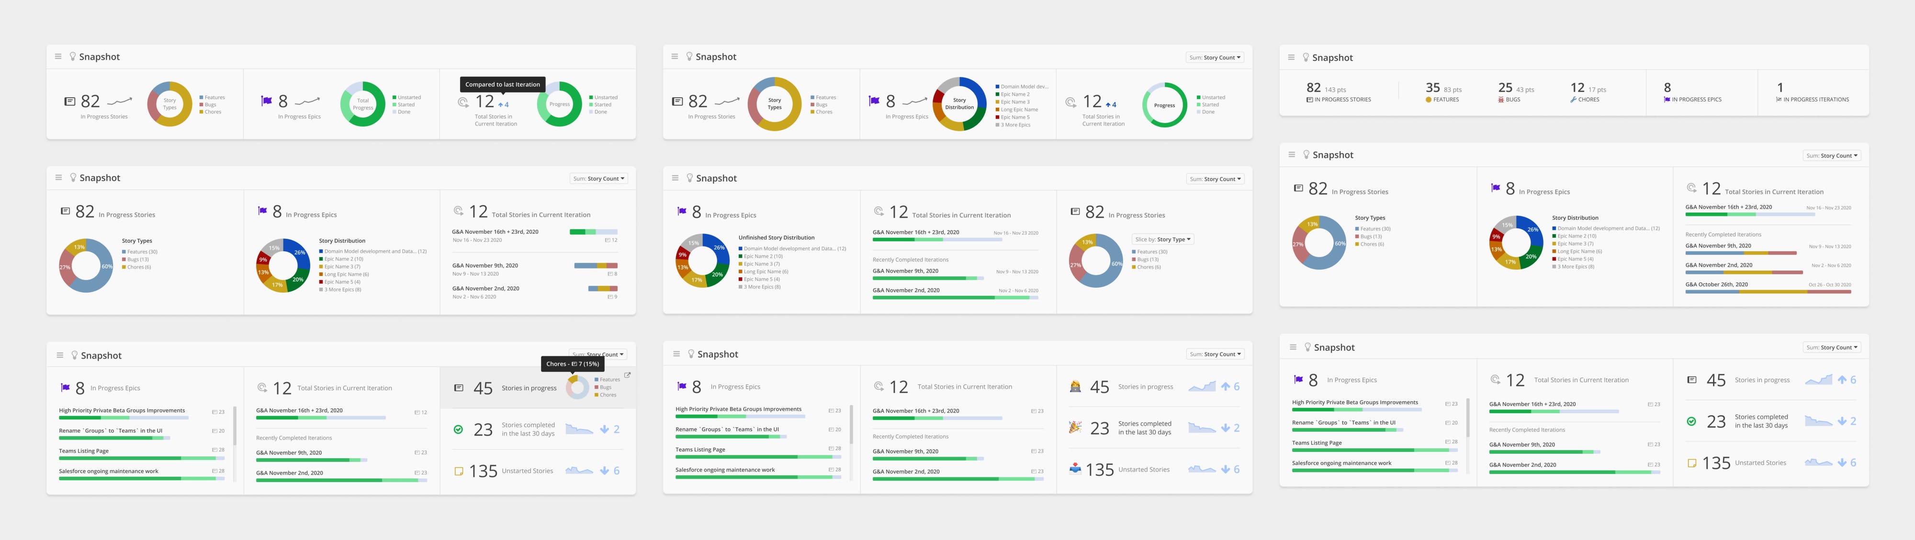Screen dimensions: 1915x540
Task: Open the Slice by: Story Type dropdown
Action: [1163, 239]
